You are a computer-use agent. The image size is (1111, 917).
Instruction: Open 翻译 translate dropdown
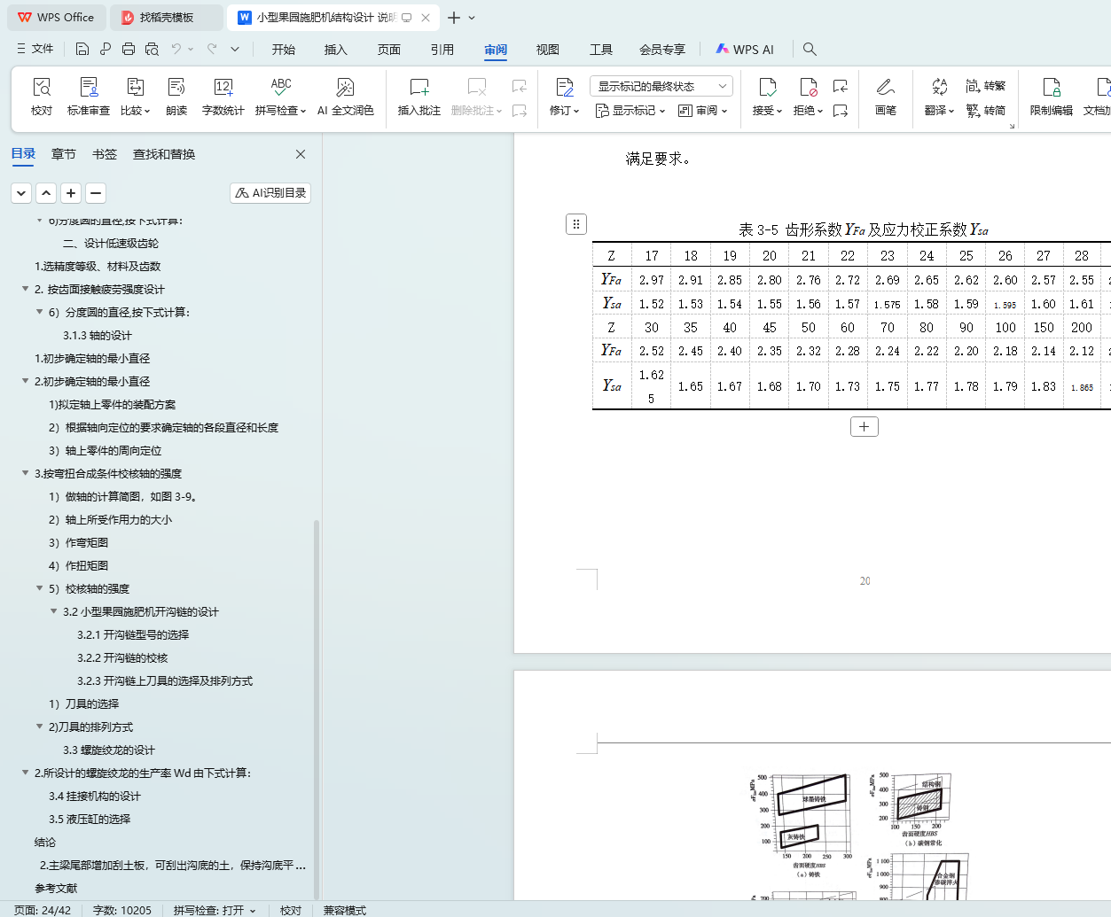pos(939,111)
